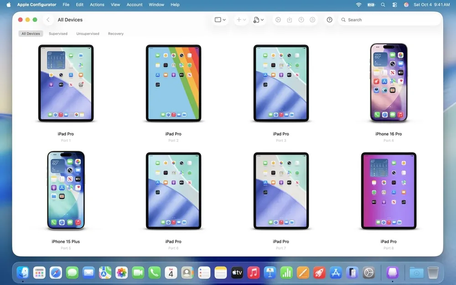Open the View menu

click(x=115, y=5)
